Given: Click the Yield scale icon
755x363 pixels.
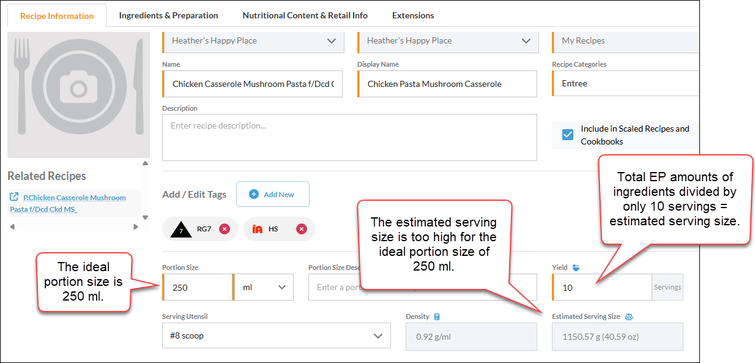Looking at the screenshot, I should [x=575, y=268].
